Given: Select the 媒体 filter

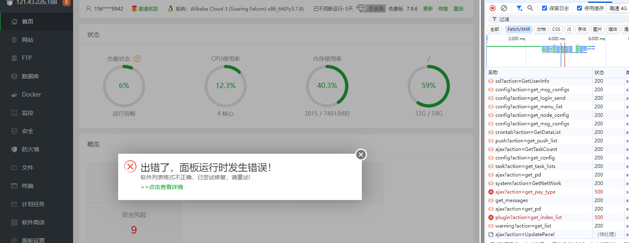Looking at the screenshot, I should coord(612,29).
